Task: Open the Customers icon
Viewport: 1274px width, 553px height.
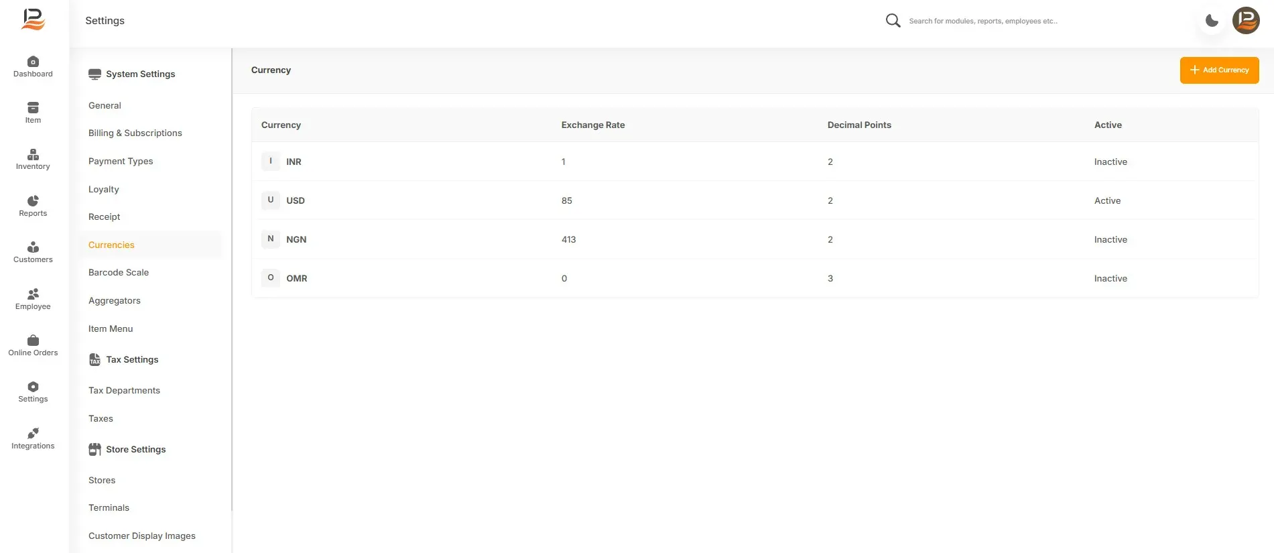Action: (x=33, y=247)
